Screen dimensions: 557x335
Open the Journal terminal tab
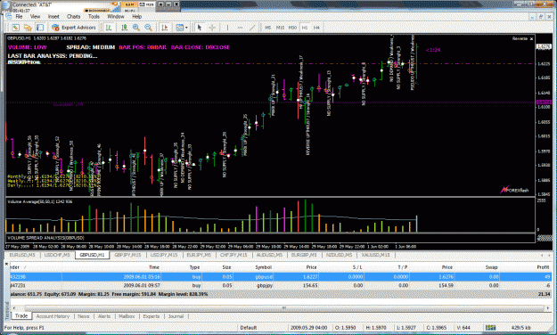[176, 316]
